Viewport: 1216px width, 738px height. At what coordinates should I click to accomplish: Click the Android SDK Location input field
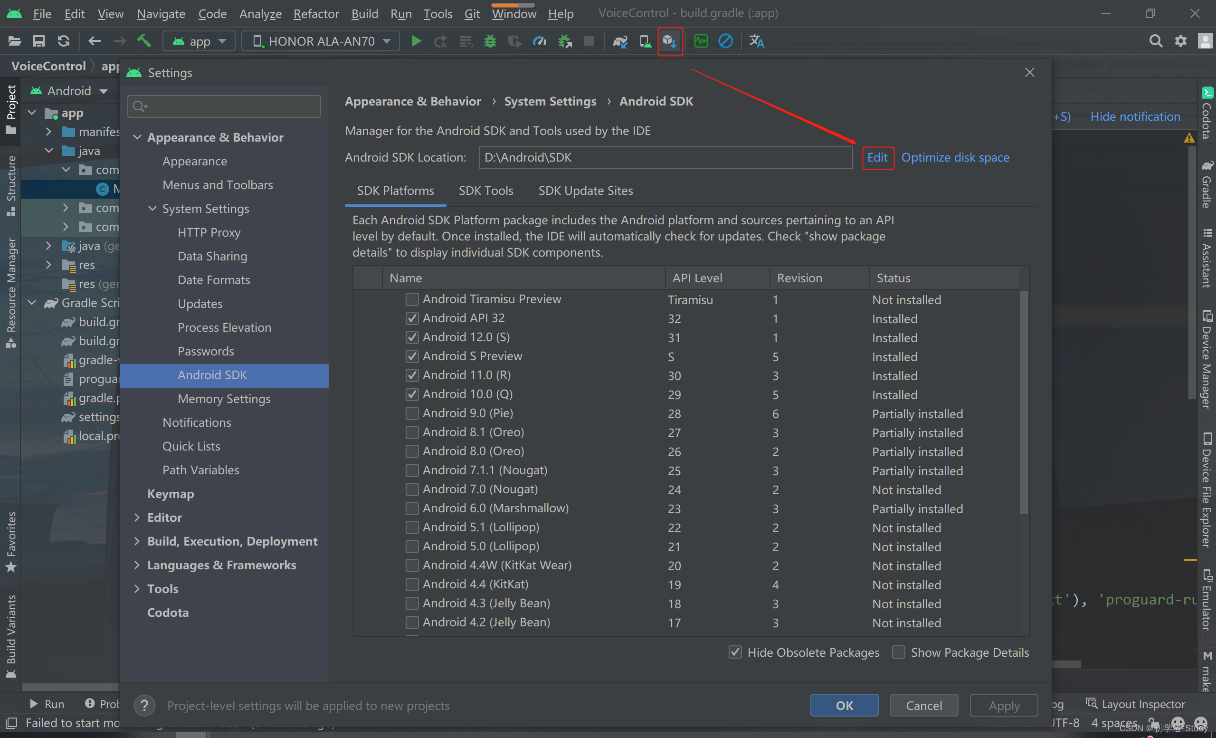665,157
